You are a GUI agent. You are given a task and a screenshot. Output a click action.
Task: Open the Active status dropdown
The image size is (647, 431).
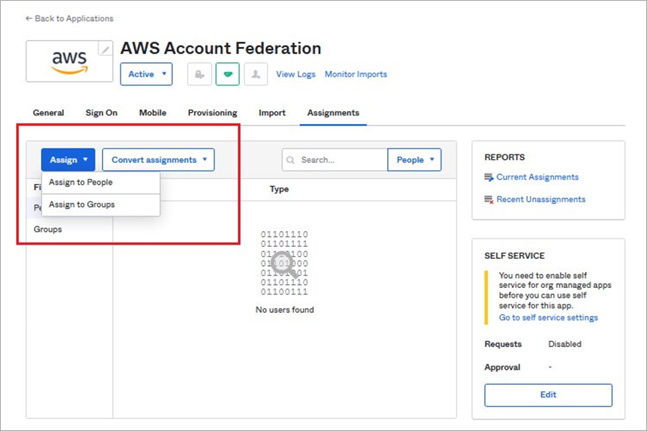146,74
